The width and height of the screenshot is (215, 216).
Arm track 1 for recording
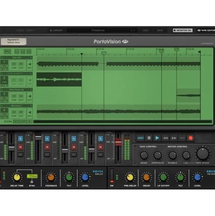click(4, 66)
